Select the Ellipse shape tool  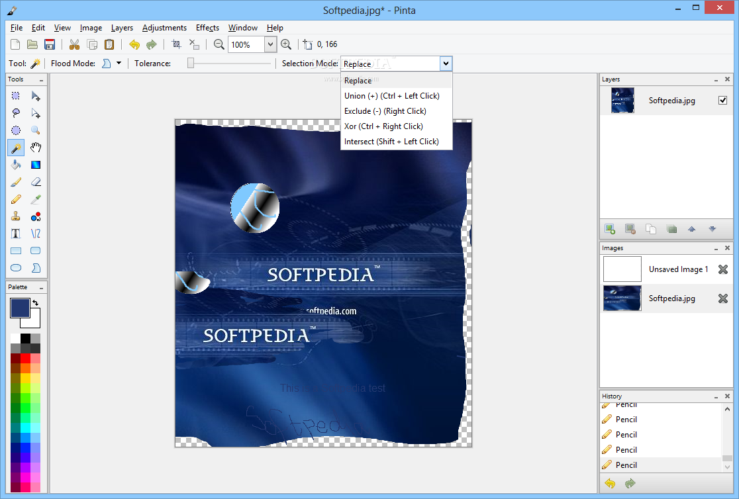tap(15, 268)
